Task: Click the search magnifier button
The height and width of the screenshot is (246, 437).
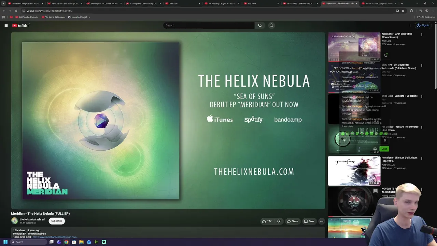Action: point(260,25)
